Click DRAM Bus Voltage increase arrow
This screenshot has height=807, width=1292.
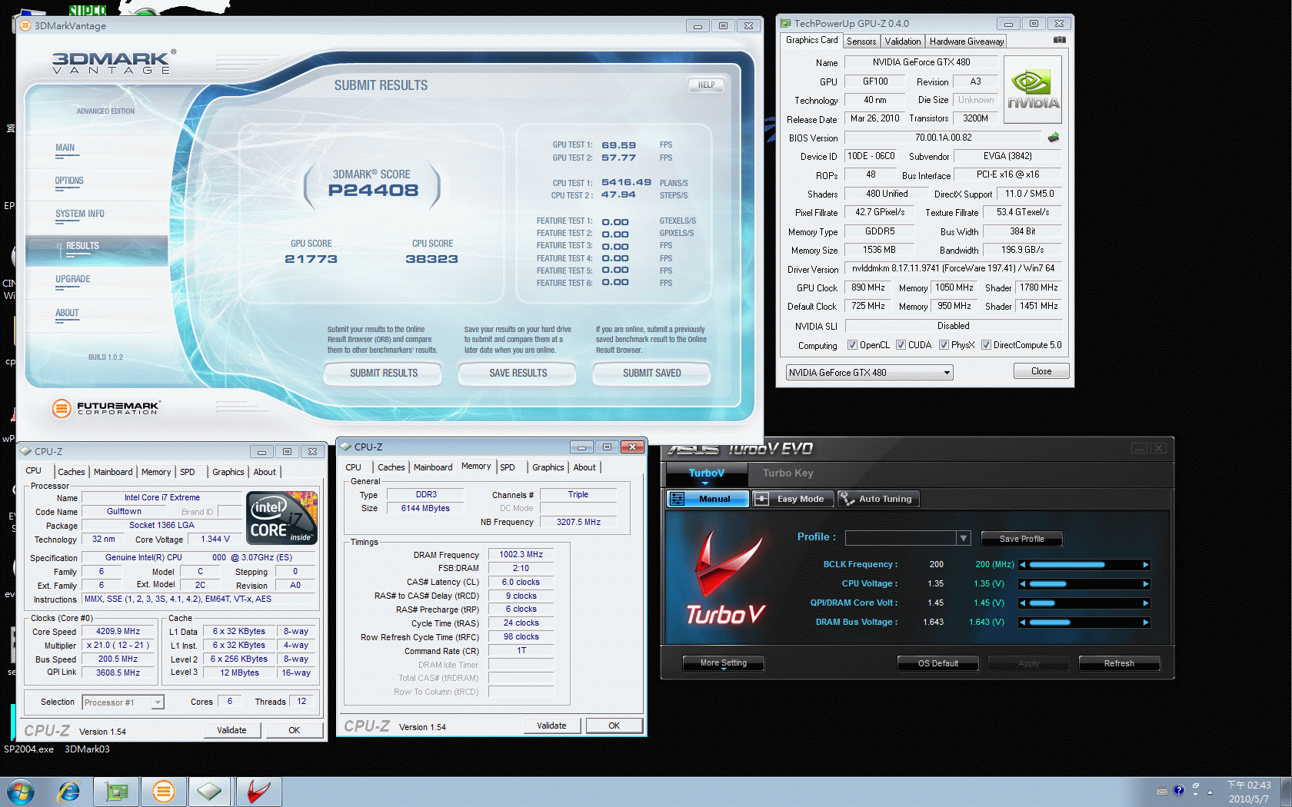1146,623
